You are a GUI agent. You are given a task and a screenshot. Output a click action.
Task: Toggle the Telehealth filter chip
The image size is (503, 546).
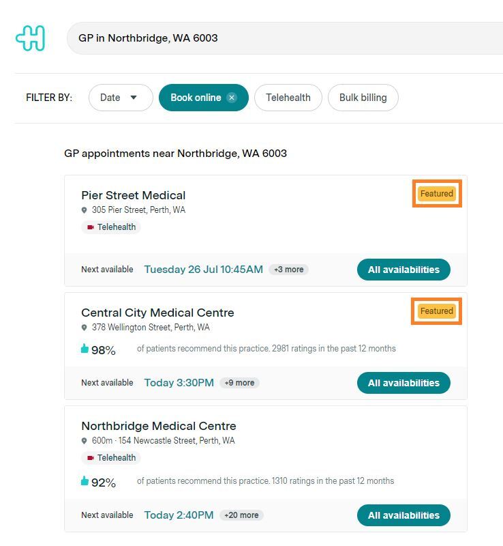288,98
